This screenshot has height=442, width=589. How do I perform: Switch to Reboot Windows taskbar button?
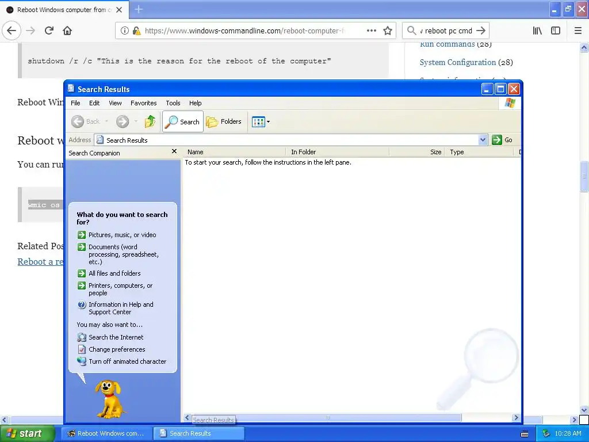[x=106, y=433]
